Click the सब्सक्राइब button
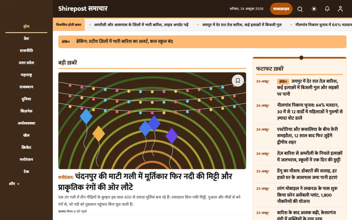 (x=281, y=9)
